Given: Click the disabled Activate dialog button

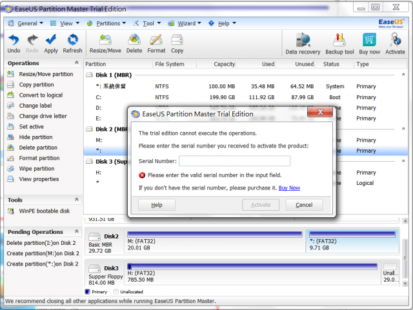Looking at the screenshot, I should 261,205.
